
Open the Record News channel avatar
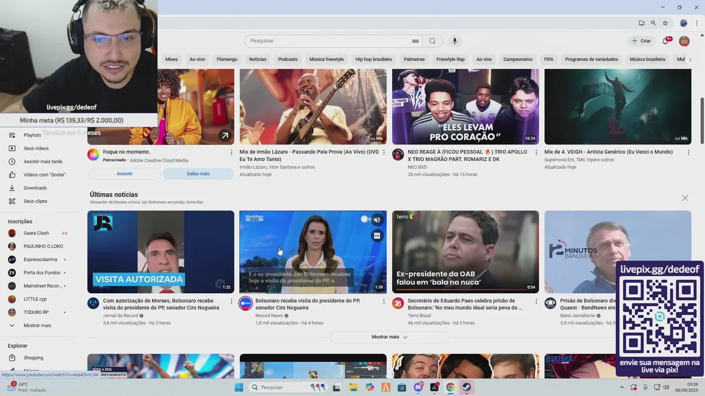pos(246,303)
